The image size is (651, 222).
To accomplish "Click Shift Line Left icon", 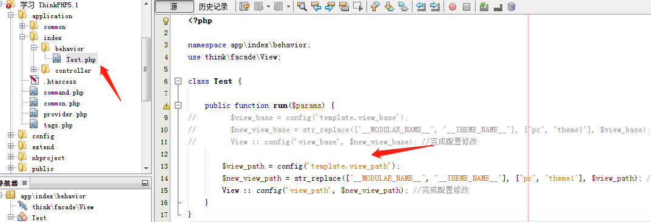I will 421,6.
